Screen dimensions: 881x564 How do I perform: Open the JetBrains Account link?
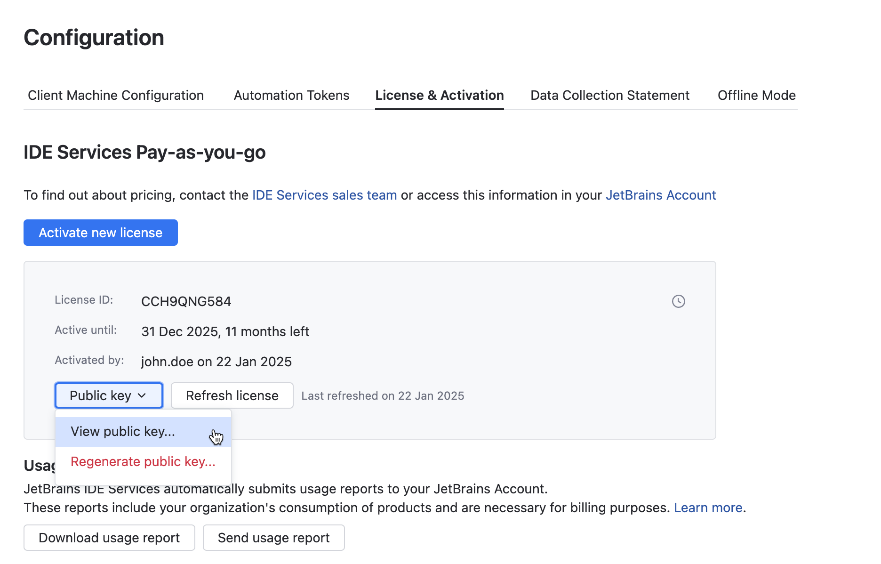(660, 195)
